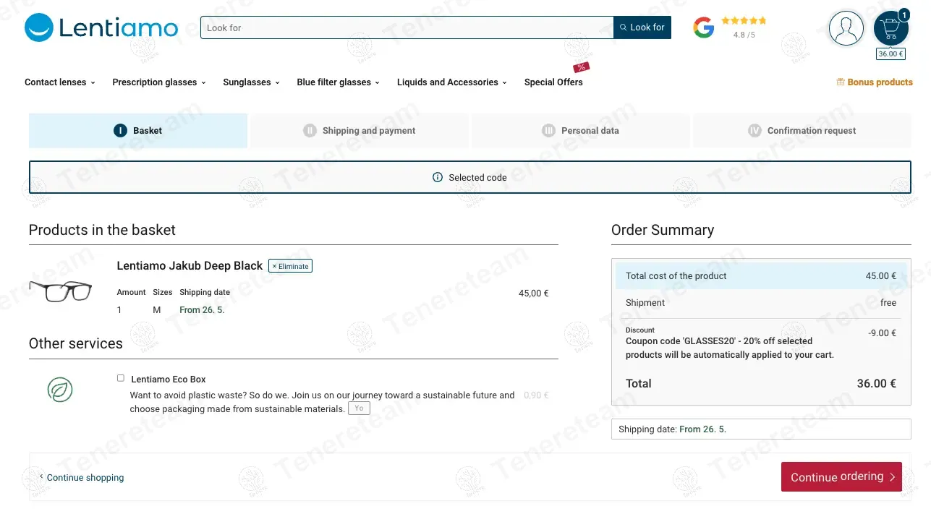This screenshot has width=931, height=514.
Task: Click the Lentiamo Eco Box label
Action: pos(169,380)
